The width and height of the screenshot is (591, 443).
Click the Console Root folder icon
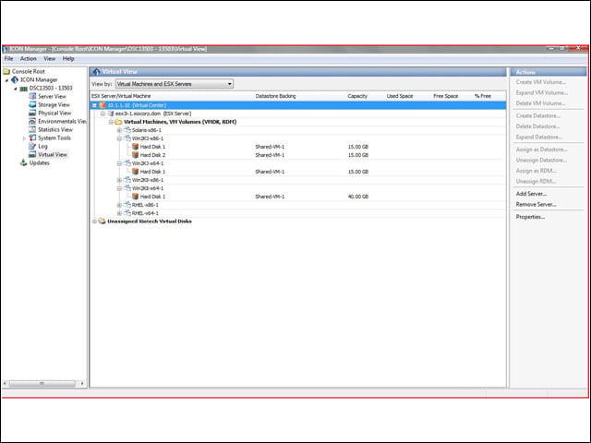6,71
